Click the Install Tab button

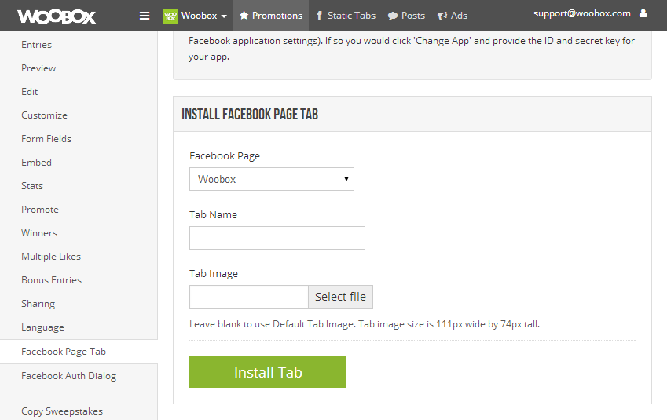tap(268, 372)
